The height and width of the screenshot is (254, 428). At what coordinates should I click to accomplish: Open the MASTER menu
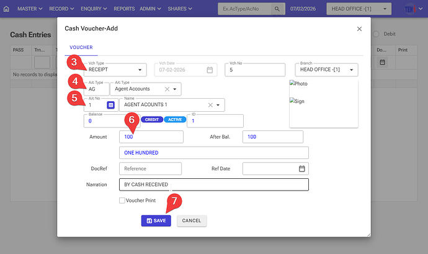[29, 9]
